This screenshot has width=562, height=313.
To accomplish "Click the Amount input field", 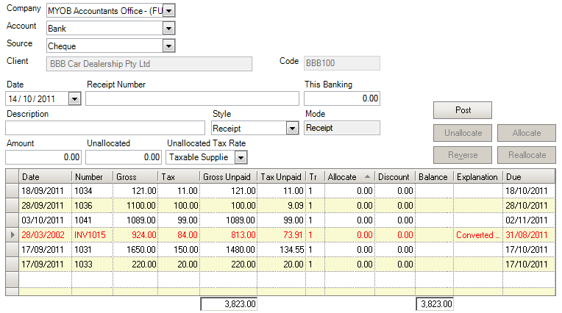I will 43,157.
